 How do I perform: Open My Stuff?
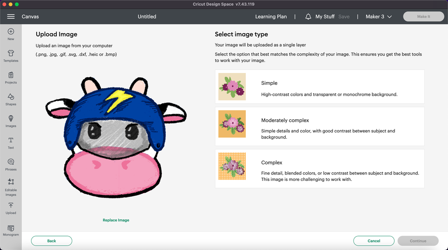325,17
